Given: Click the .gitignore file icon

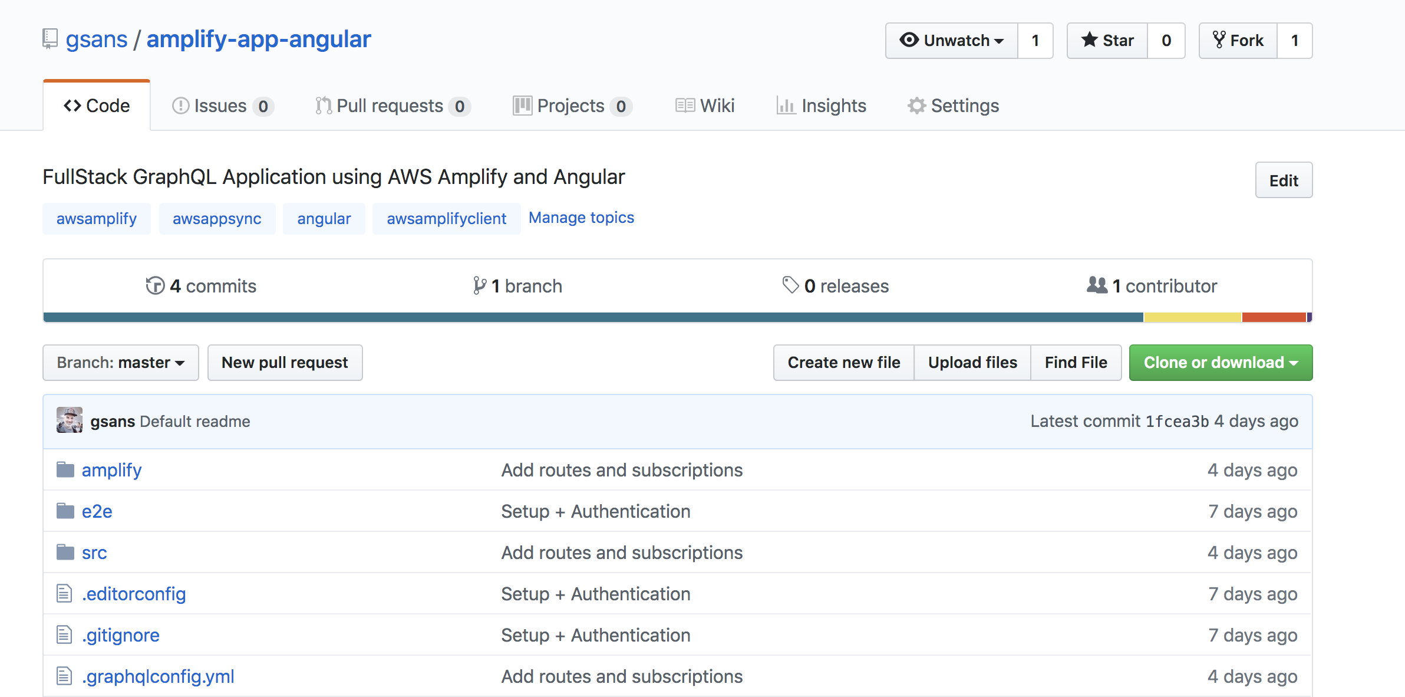Looking at the screenshot, I should [x=64, y=635].
